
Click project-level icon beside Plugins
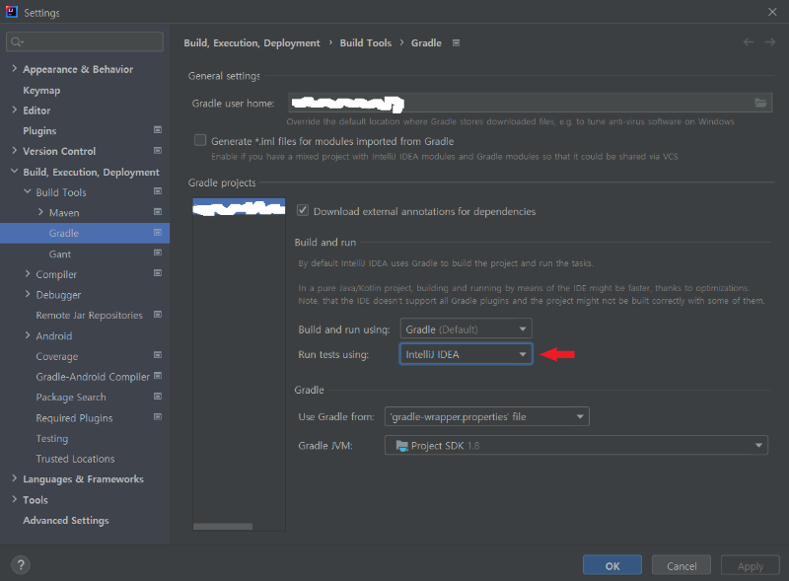[x=158, y=130]
